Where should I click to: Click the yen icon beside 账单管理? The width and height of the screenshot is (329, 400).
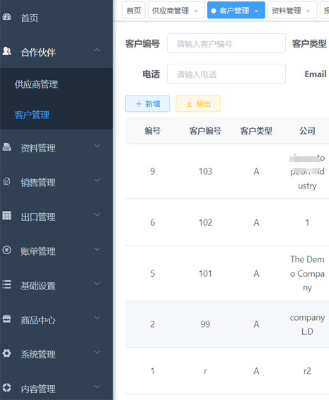pyautogui.click(x=7, y=250)
